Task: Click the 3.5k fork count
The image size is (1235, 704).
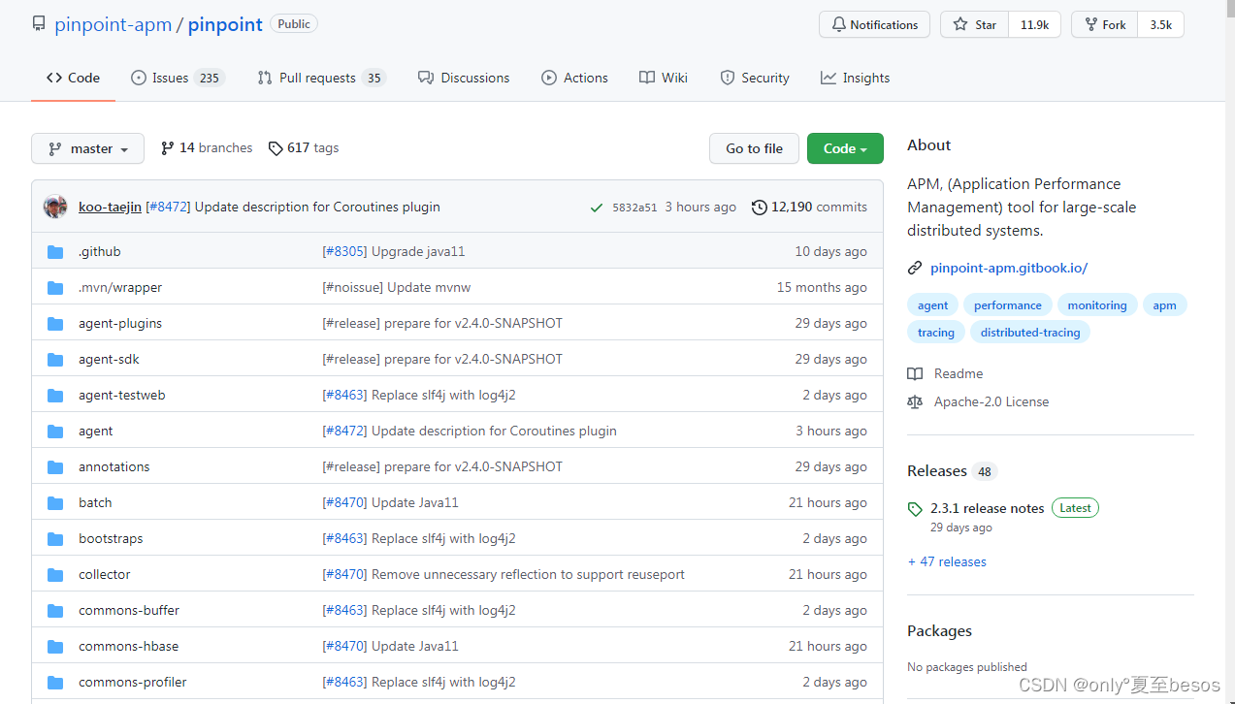Action: (1161, 25)
